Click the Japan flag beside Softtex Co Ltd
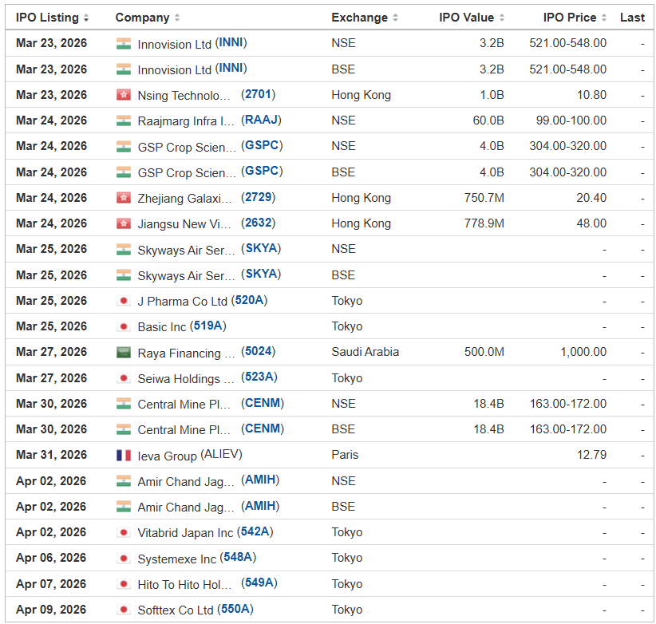 click(x=124, y=610)
